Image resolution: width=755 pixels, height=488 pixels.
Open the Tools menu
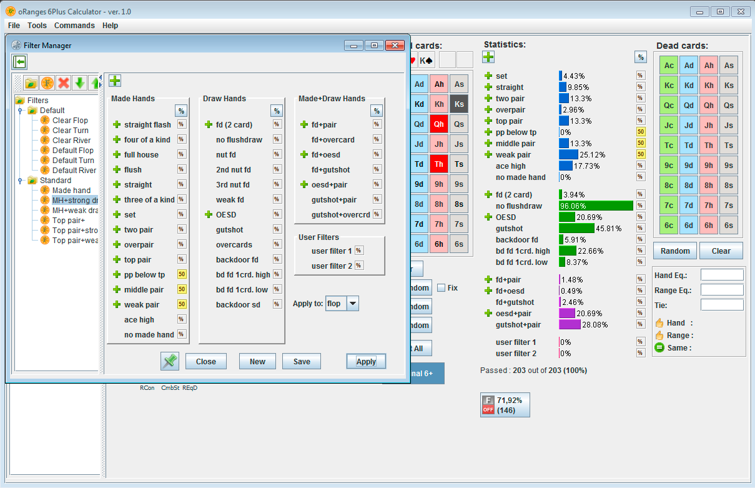click(38, 26)
